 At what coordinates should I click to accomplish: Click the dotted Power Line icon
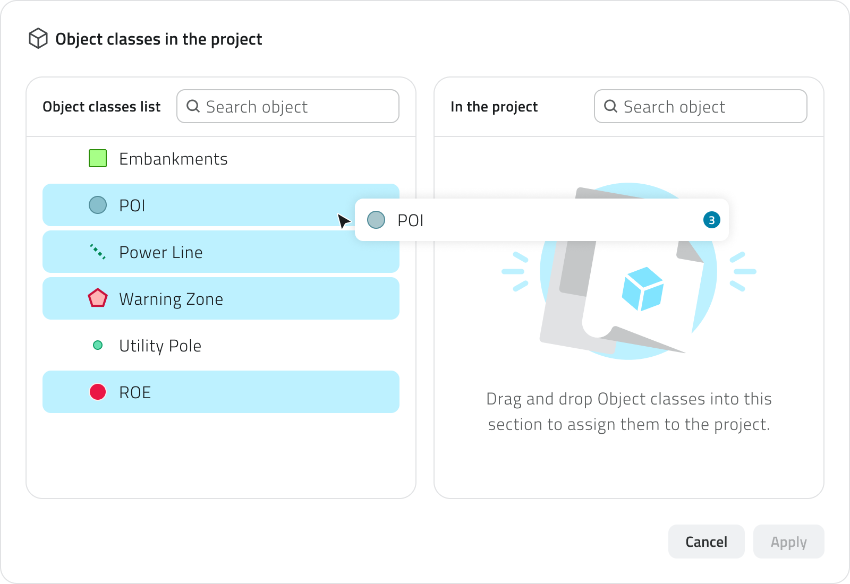pos(98,252)
